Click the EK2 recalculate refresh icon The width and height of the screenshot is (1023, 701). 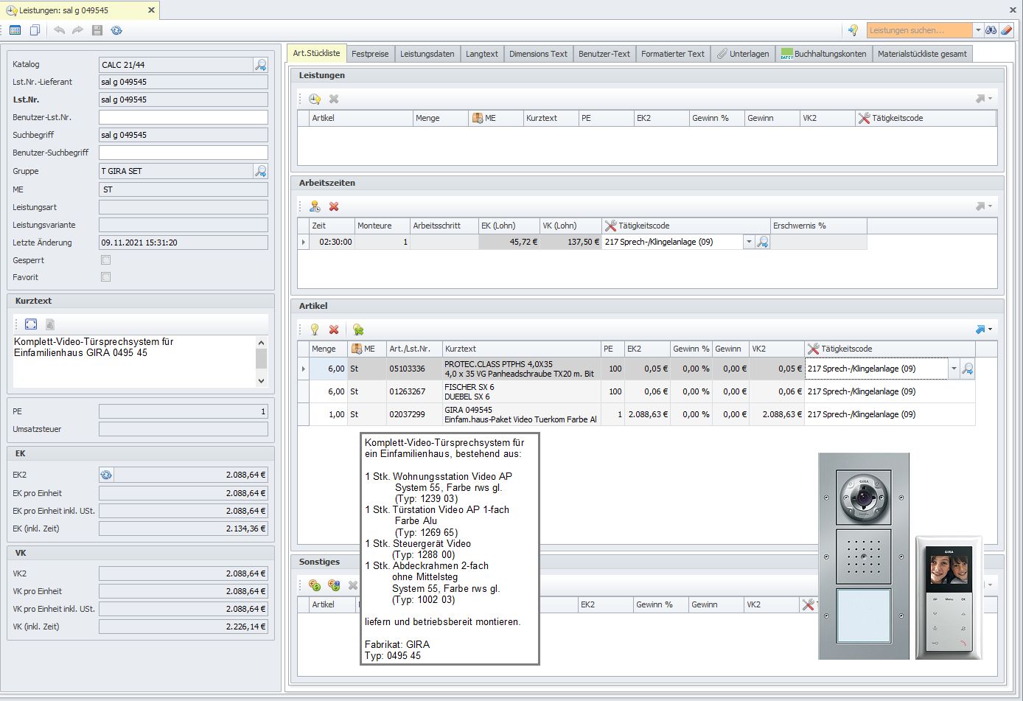[x=106, y=475]
